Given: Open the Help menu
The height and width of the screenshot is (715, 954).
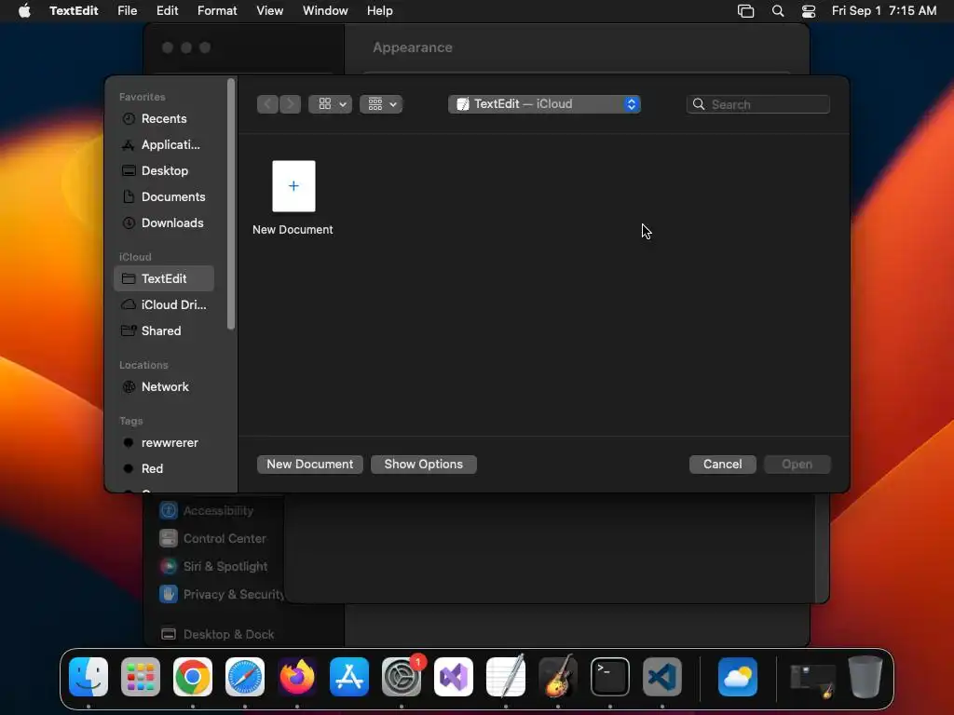Looking at the screenshot, I should (x=380, y=11).
